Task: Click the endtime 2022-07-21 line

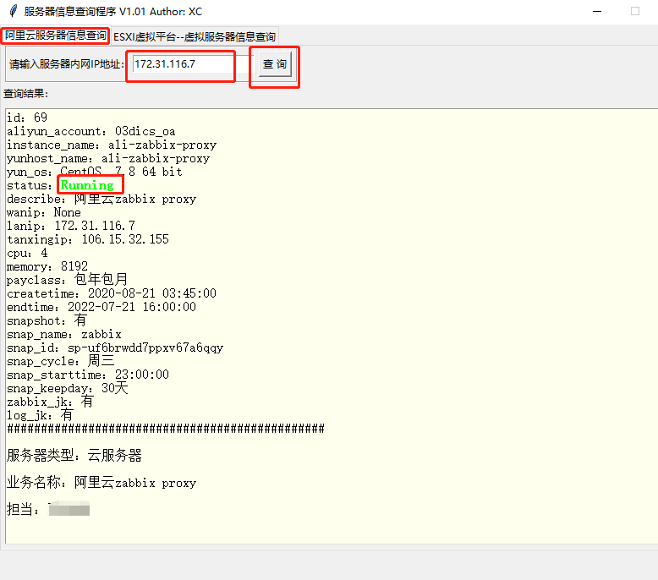Action: (x=101, y=307)
